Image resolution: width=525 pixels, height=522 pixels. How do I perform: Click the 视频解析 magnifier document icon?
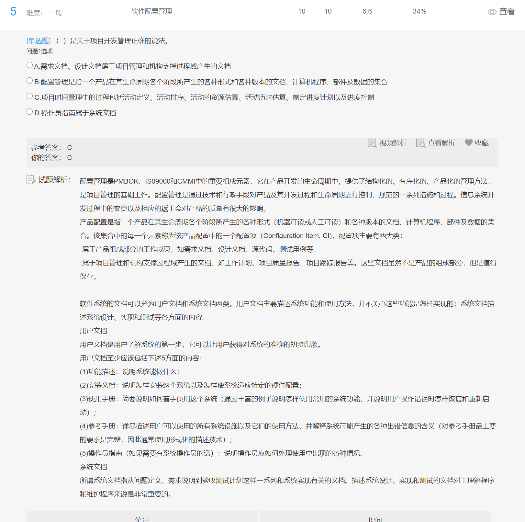coord(372,143)
